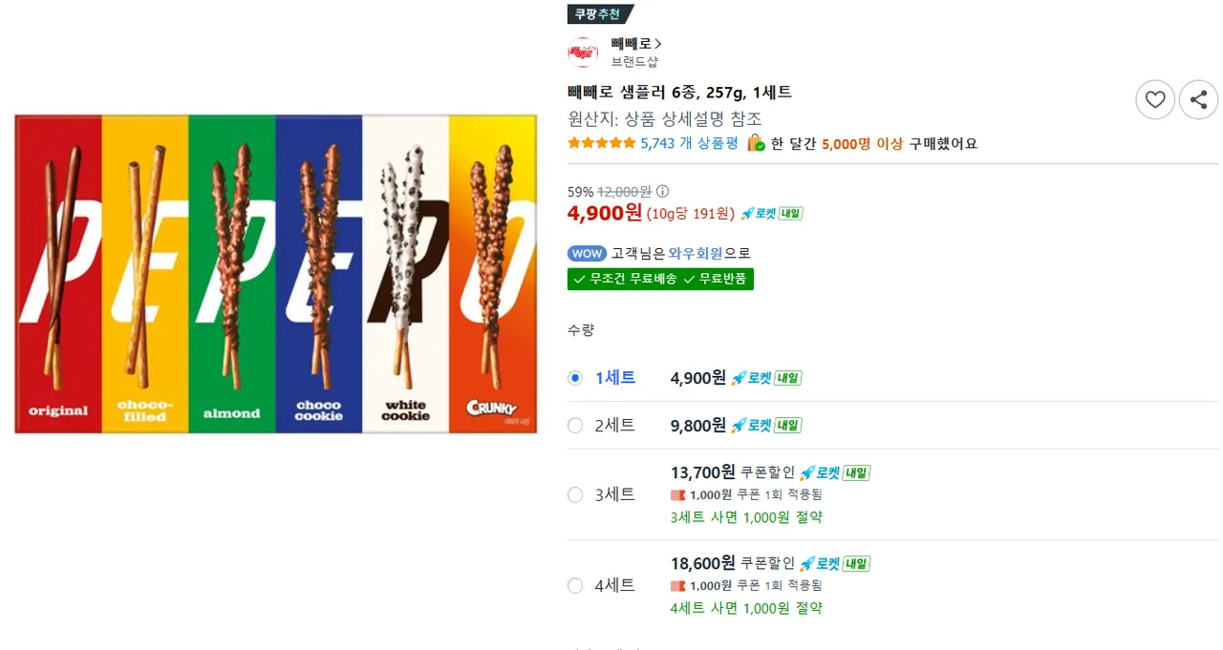The height and width of the screenshot is (650, 1223).
Task: Click the Pepero brand logo icon
Action: (583, 52)
